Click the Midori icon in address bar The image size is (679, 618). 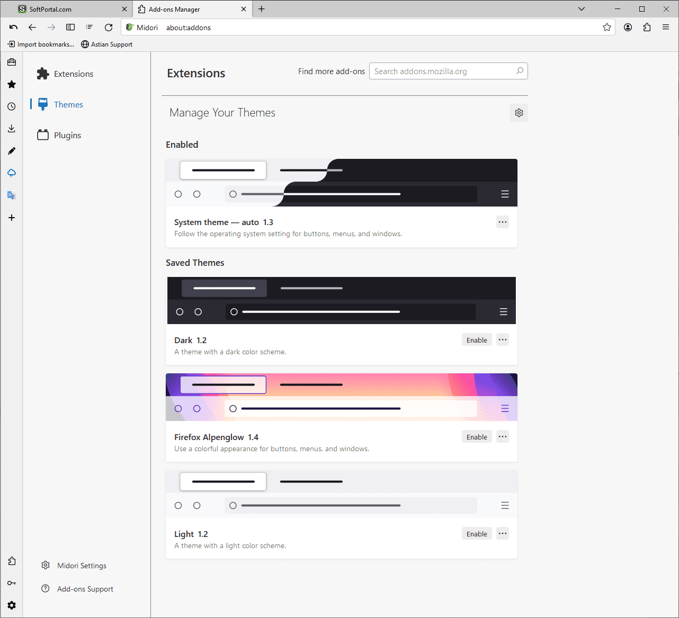pos(130,28)
